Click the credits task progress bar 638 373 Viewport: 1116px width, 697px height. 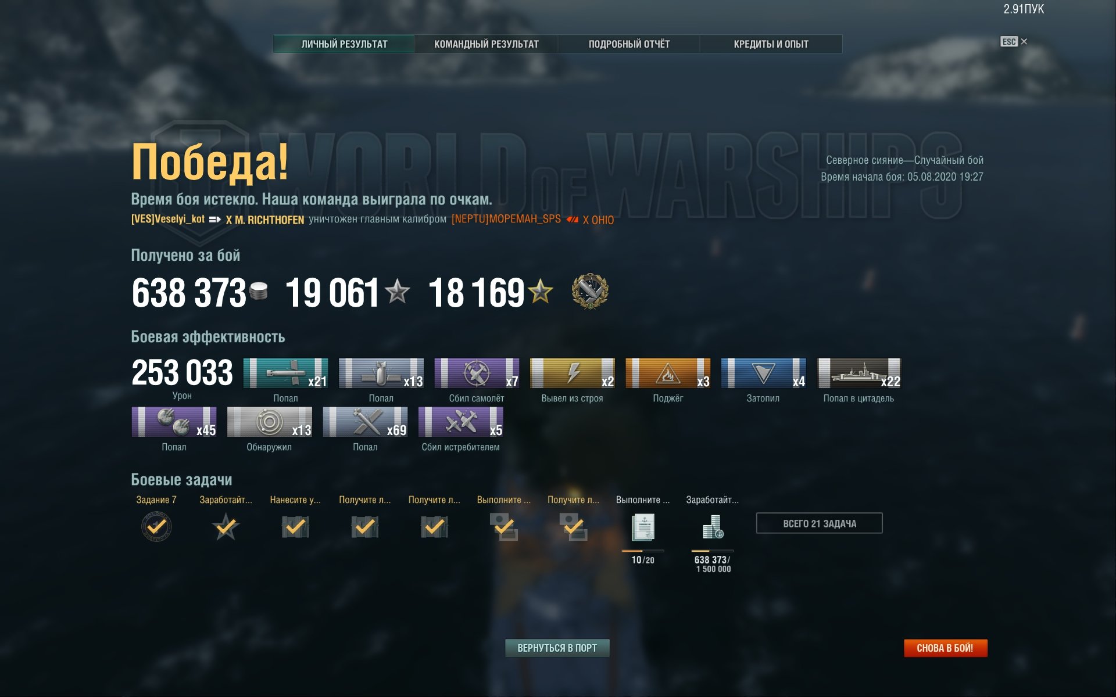[x=712, y=551]
